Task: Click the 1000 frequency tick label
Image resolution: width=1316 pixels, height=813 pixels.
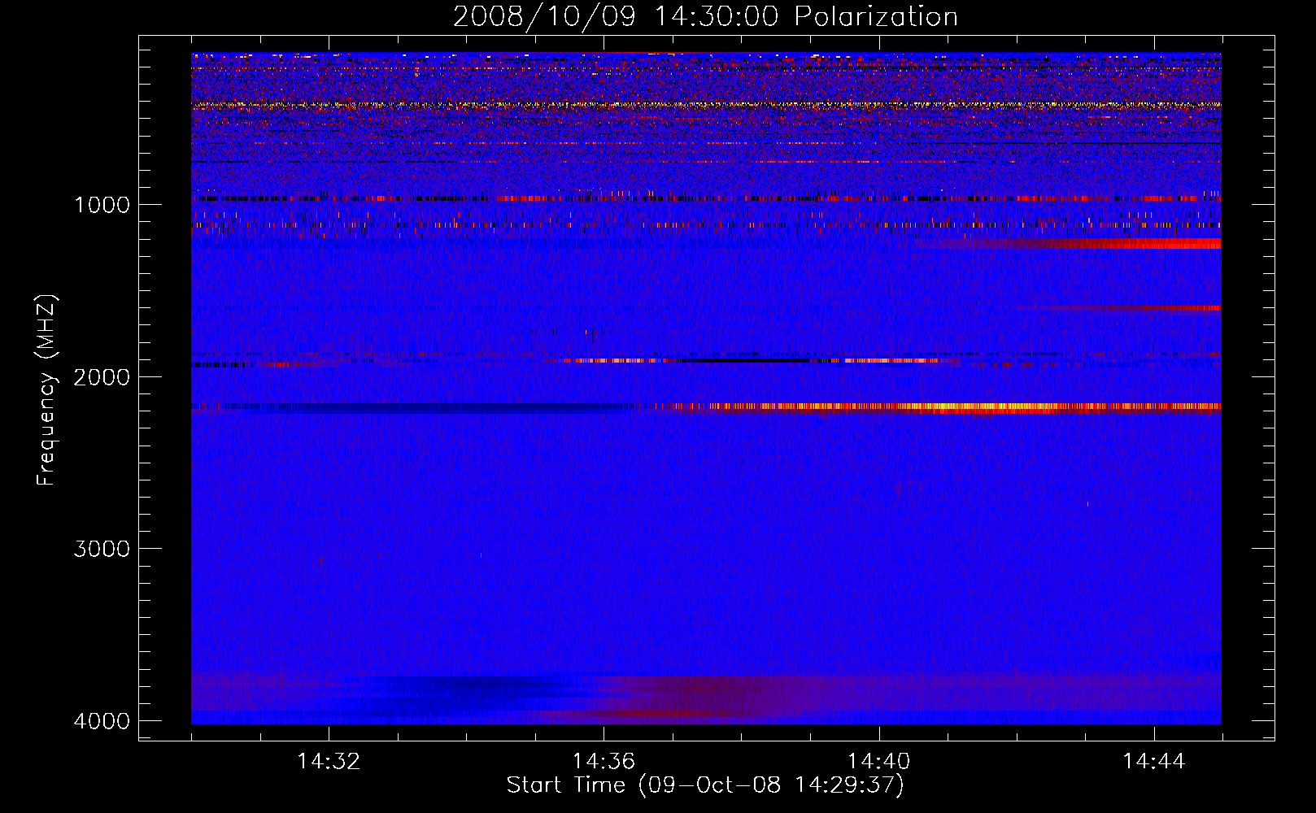Action: 102,205
